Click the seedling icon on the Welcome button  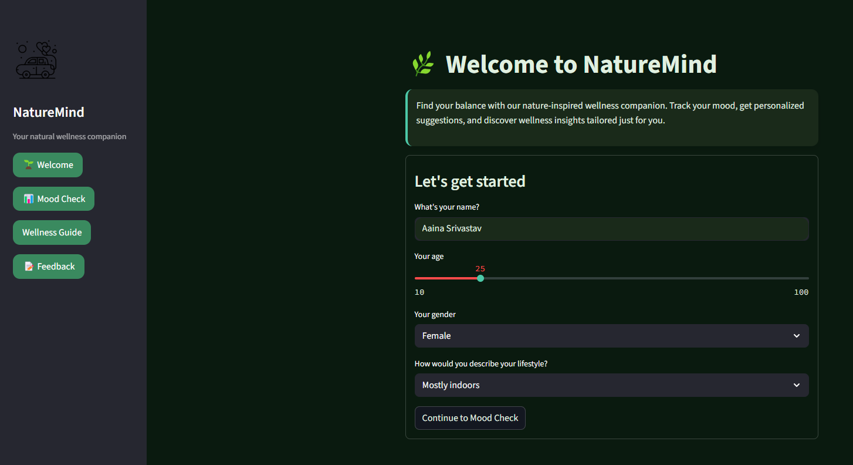pyautogui.click(x=27, y=165)
